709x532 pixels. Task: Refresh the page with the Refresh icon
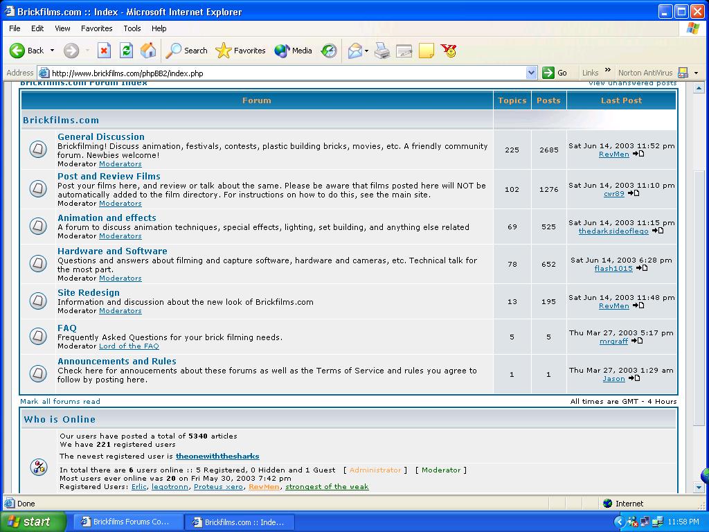point(126,51)
